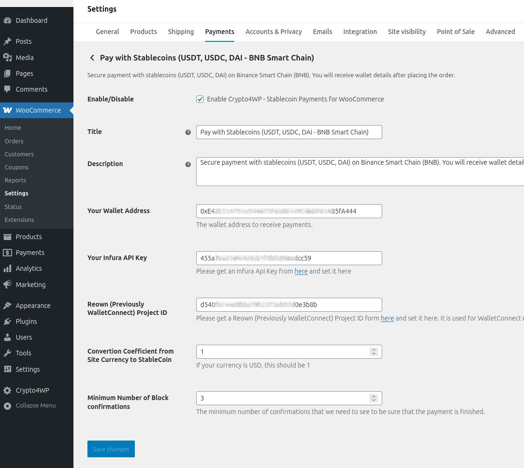Viewport: 524px width, 468px height.
Task: Click the Enable/Disable row label
Action: click(x=110, y=99)
